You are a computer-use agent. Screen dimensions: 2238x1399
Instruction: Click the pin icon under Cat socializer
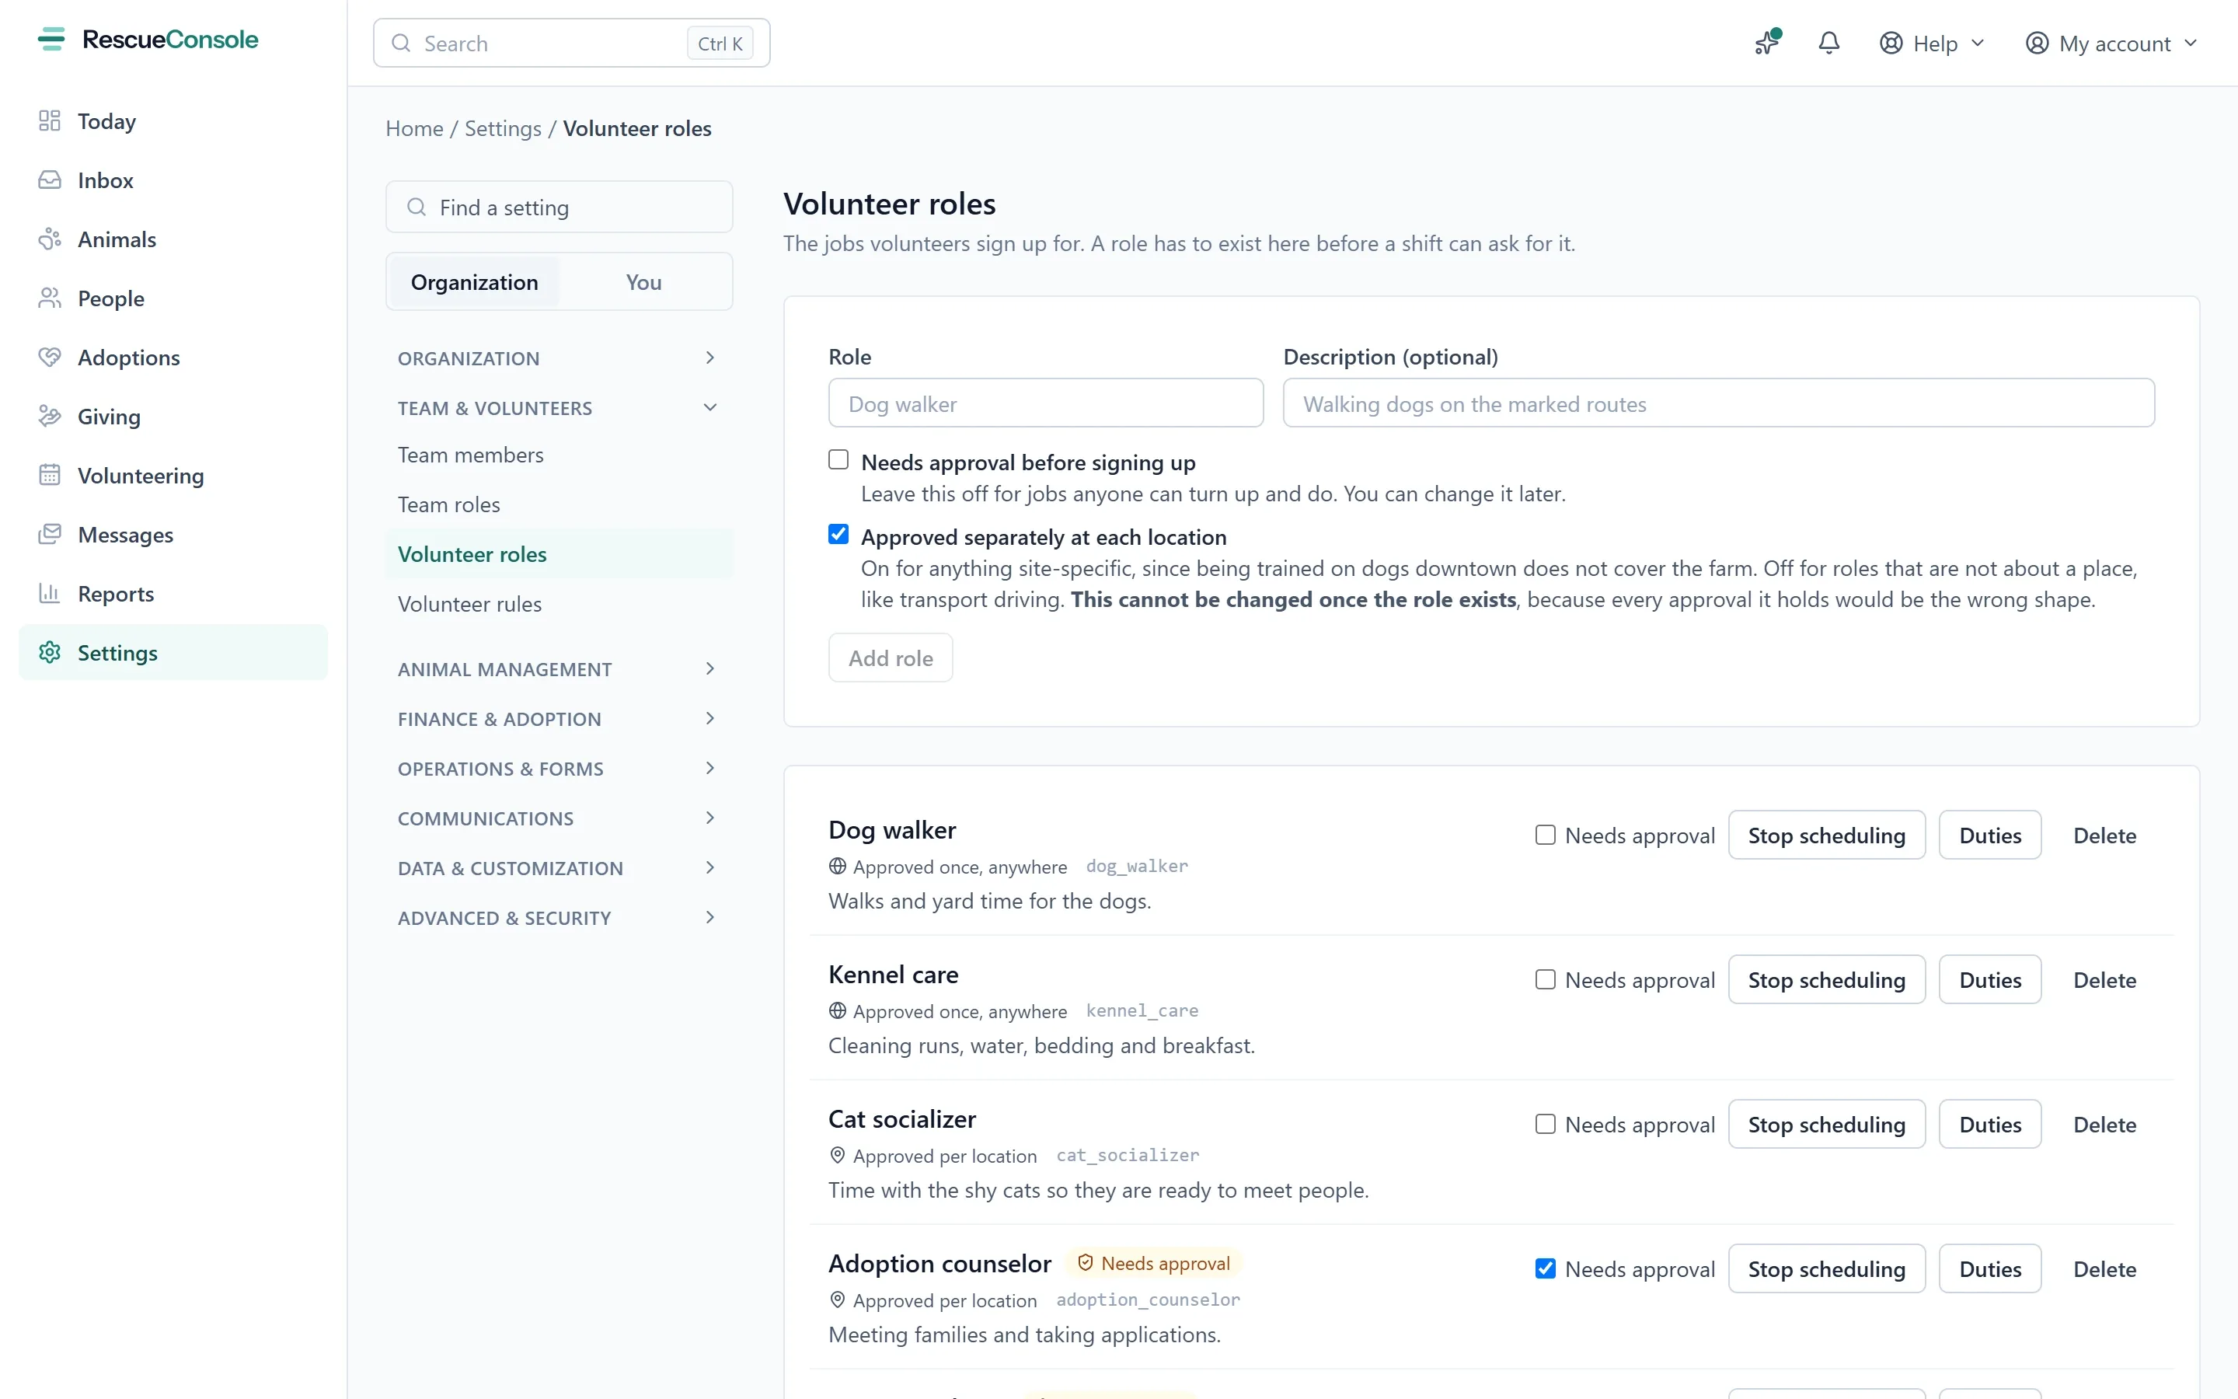(x=838, y=1155)
